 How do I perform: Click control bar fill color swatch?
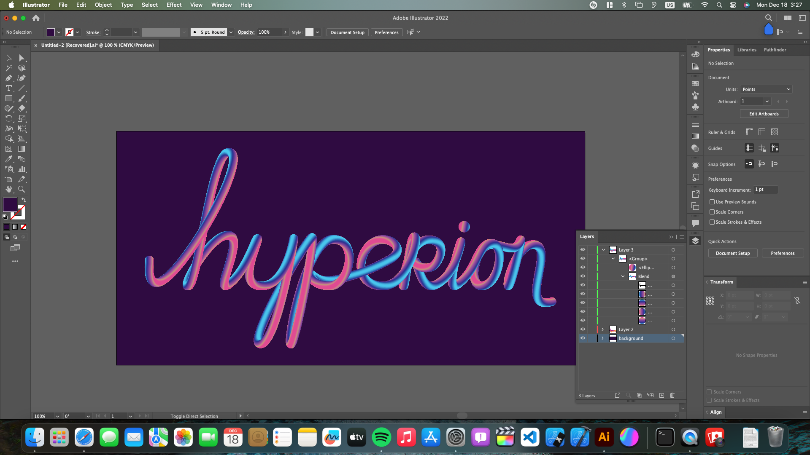[51, 32]
